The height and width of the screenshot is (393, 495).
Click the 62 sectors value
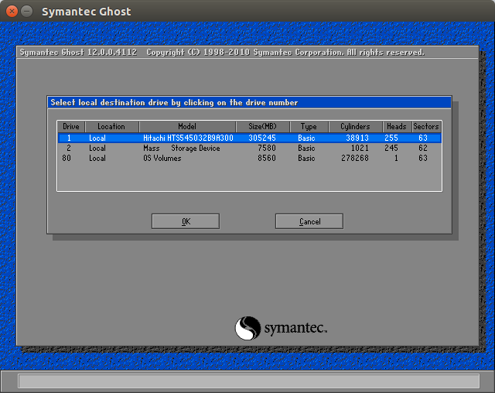(x=423, y=148)
